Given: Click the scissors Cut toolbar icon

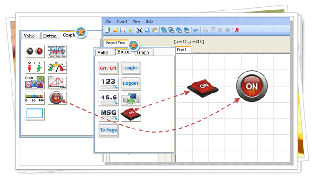Looking at the screenshot, I should [139, 30].
